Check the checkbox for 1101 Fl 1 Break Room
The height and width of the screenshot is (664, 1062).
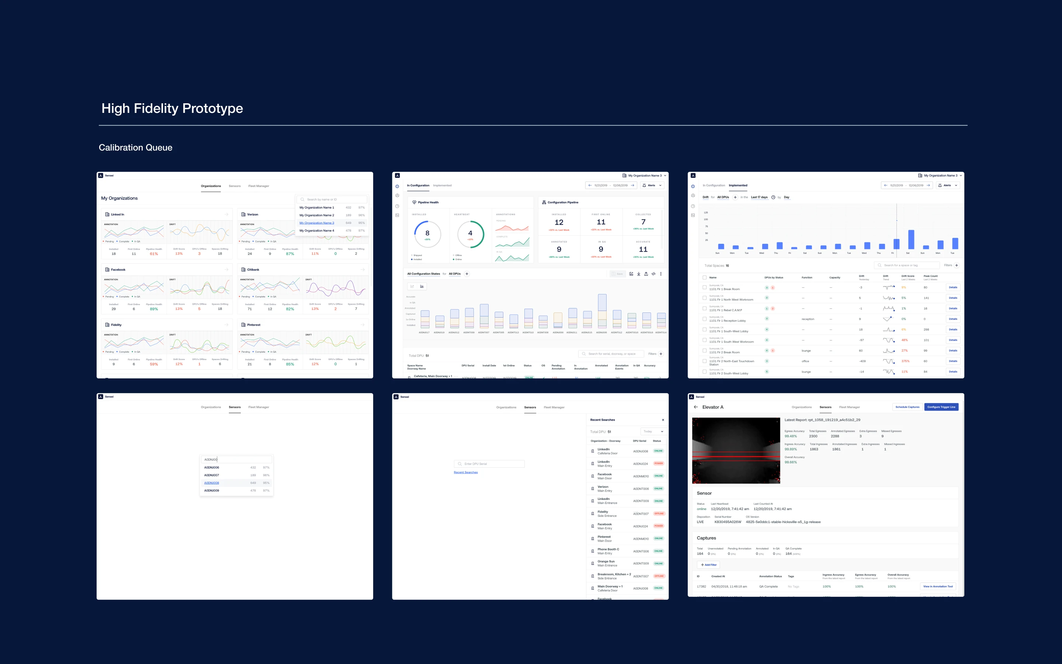tap(705, 287)
